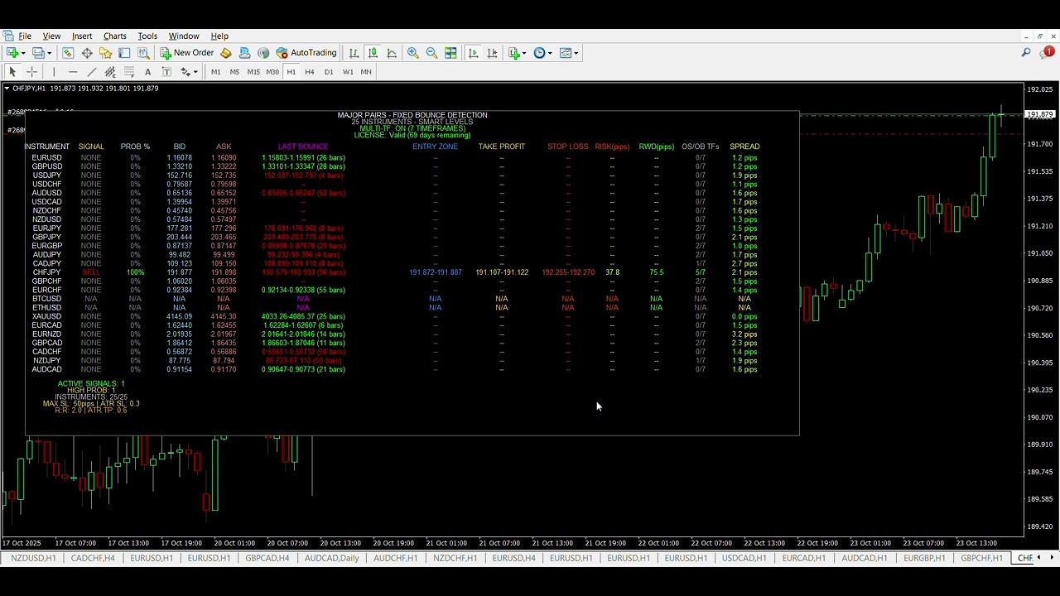
Task: Switch chart to candlesticks mode
Action: click(x=373, y=53)
